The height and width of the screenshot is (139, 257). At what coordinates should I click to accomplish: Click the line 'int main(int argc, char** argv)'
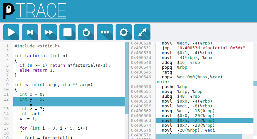(x=54, y=84)
